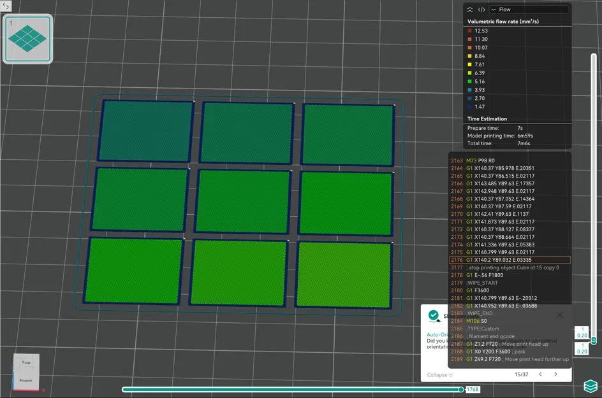This screenshot has width=602, height=398.
Task: Select the ;WIPE_END line 2183
Action: click(x=510, y=313)
